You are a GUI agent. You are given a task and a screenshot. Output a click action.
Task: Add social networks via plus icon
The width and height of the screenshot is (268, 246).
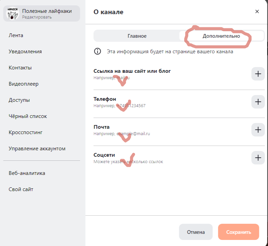[258, 157]
